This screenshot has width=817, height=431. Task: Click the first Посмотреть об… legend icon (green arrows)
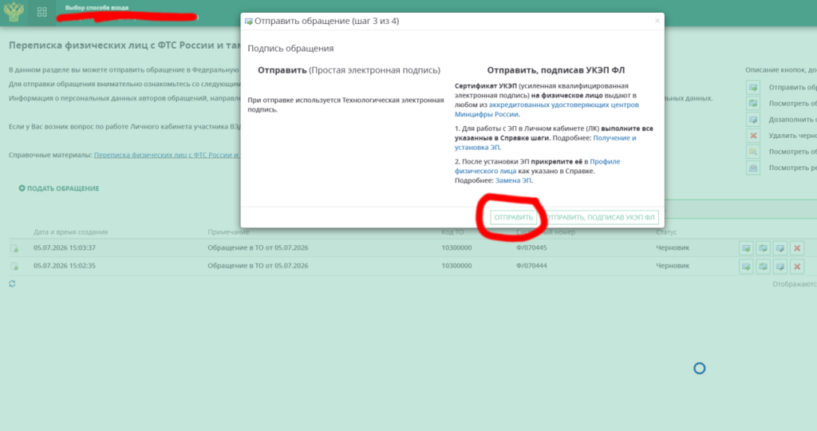coord(753,103)
